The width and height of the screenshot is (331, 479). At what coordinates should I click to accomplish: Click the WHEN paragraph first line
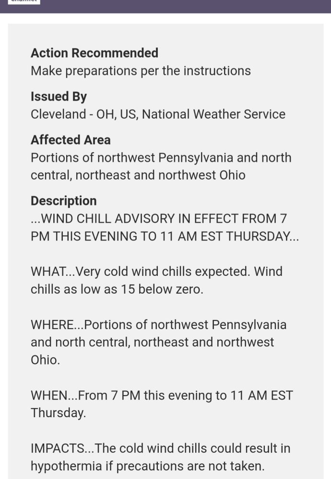(162, 395)
